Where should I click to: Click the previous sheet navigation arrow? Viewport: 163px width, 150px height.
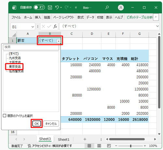[16, 139]
